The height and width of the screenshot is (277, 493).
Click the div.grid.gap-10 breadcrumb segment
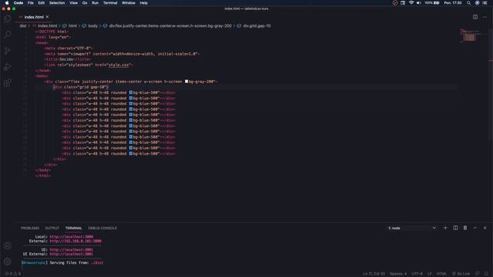click(x=257, y=25)
